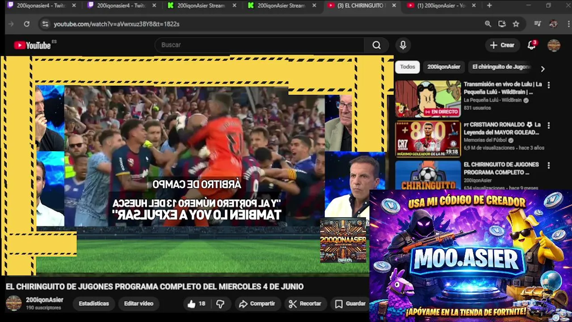
Task: Go forward with the browser forward arrow
Action: [x=11, y=24]
